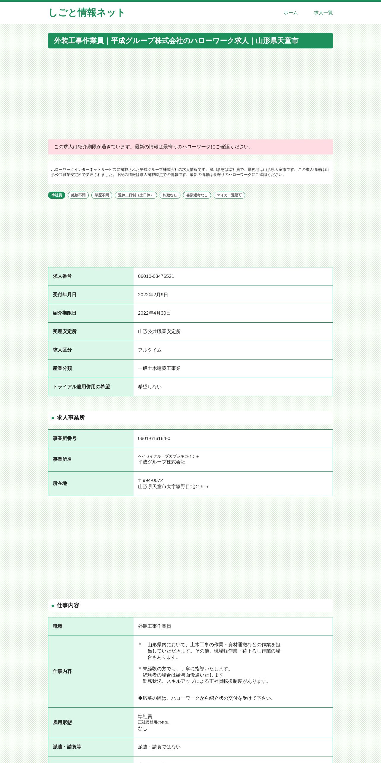Click the 正社員登用の有無 sub-label
381x763 pixels.
(153, 722)
